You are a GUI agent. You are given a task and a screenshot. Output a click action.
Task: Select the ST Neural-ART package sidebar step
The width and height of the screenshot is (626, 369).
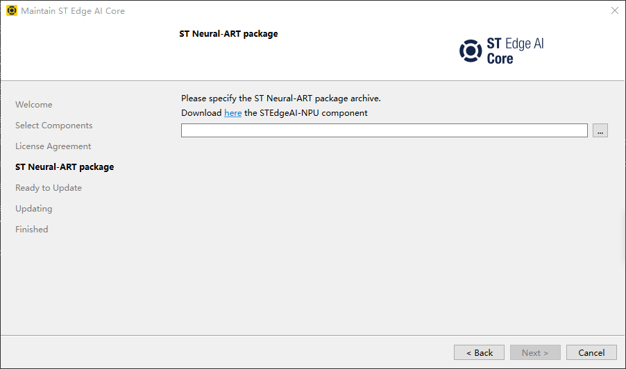click(x=65, y=167)
